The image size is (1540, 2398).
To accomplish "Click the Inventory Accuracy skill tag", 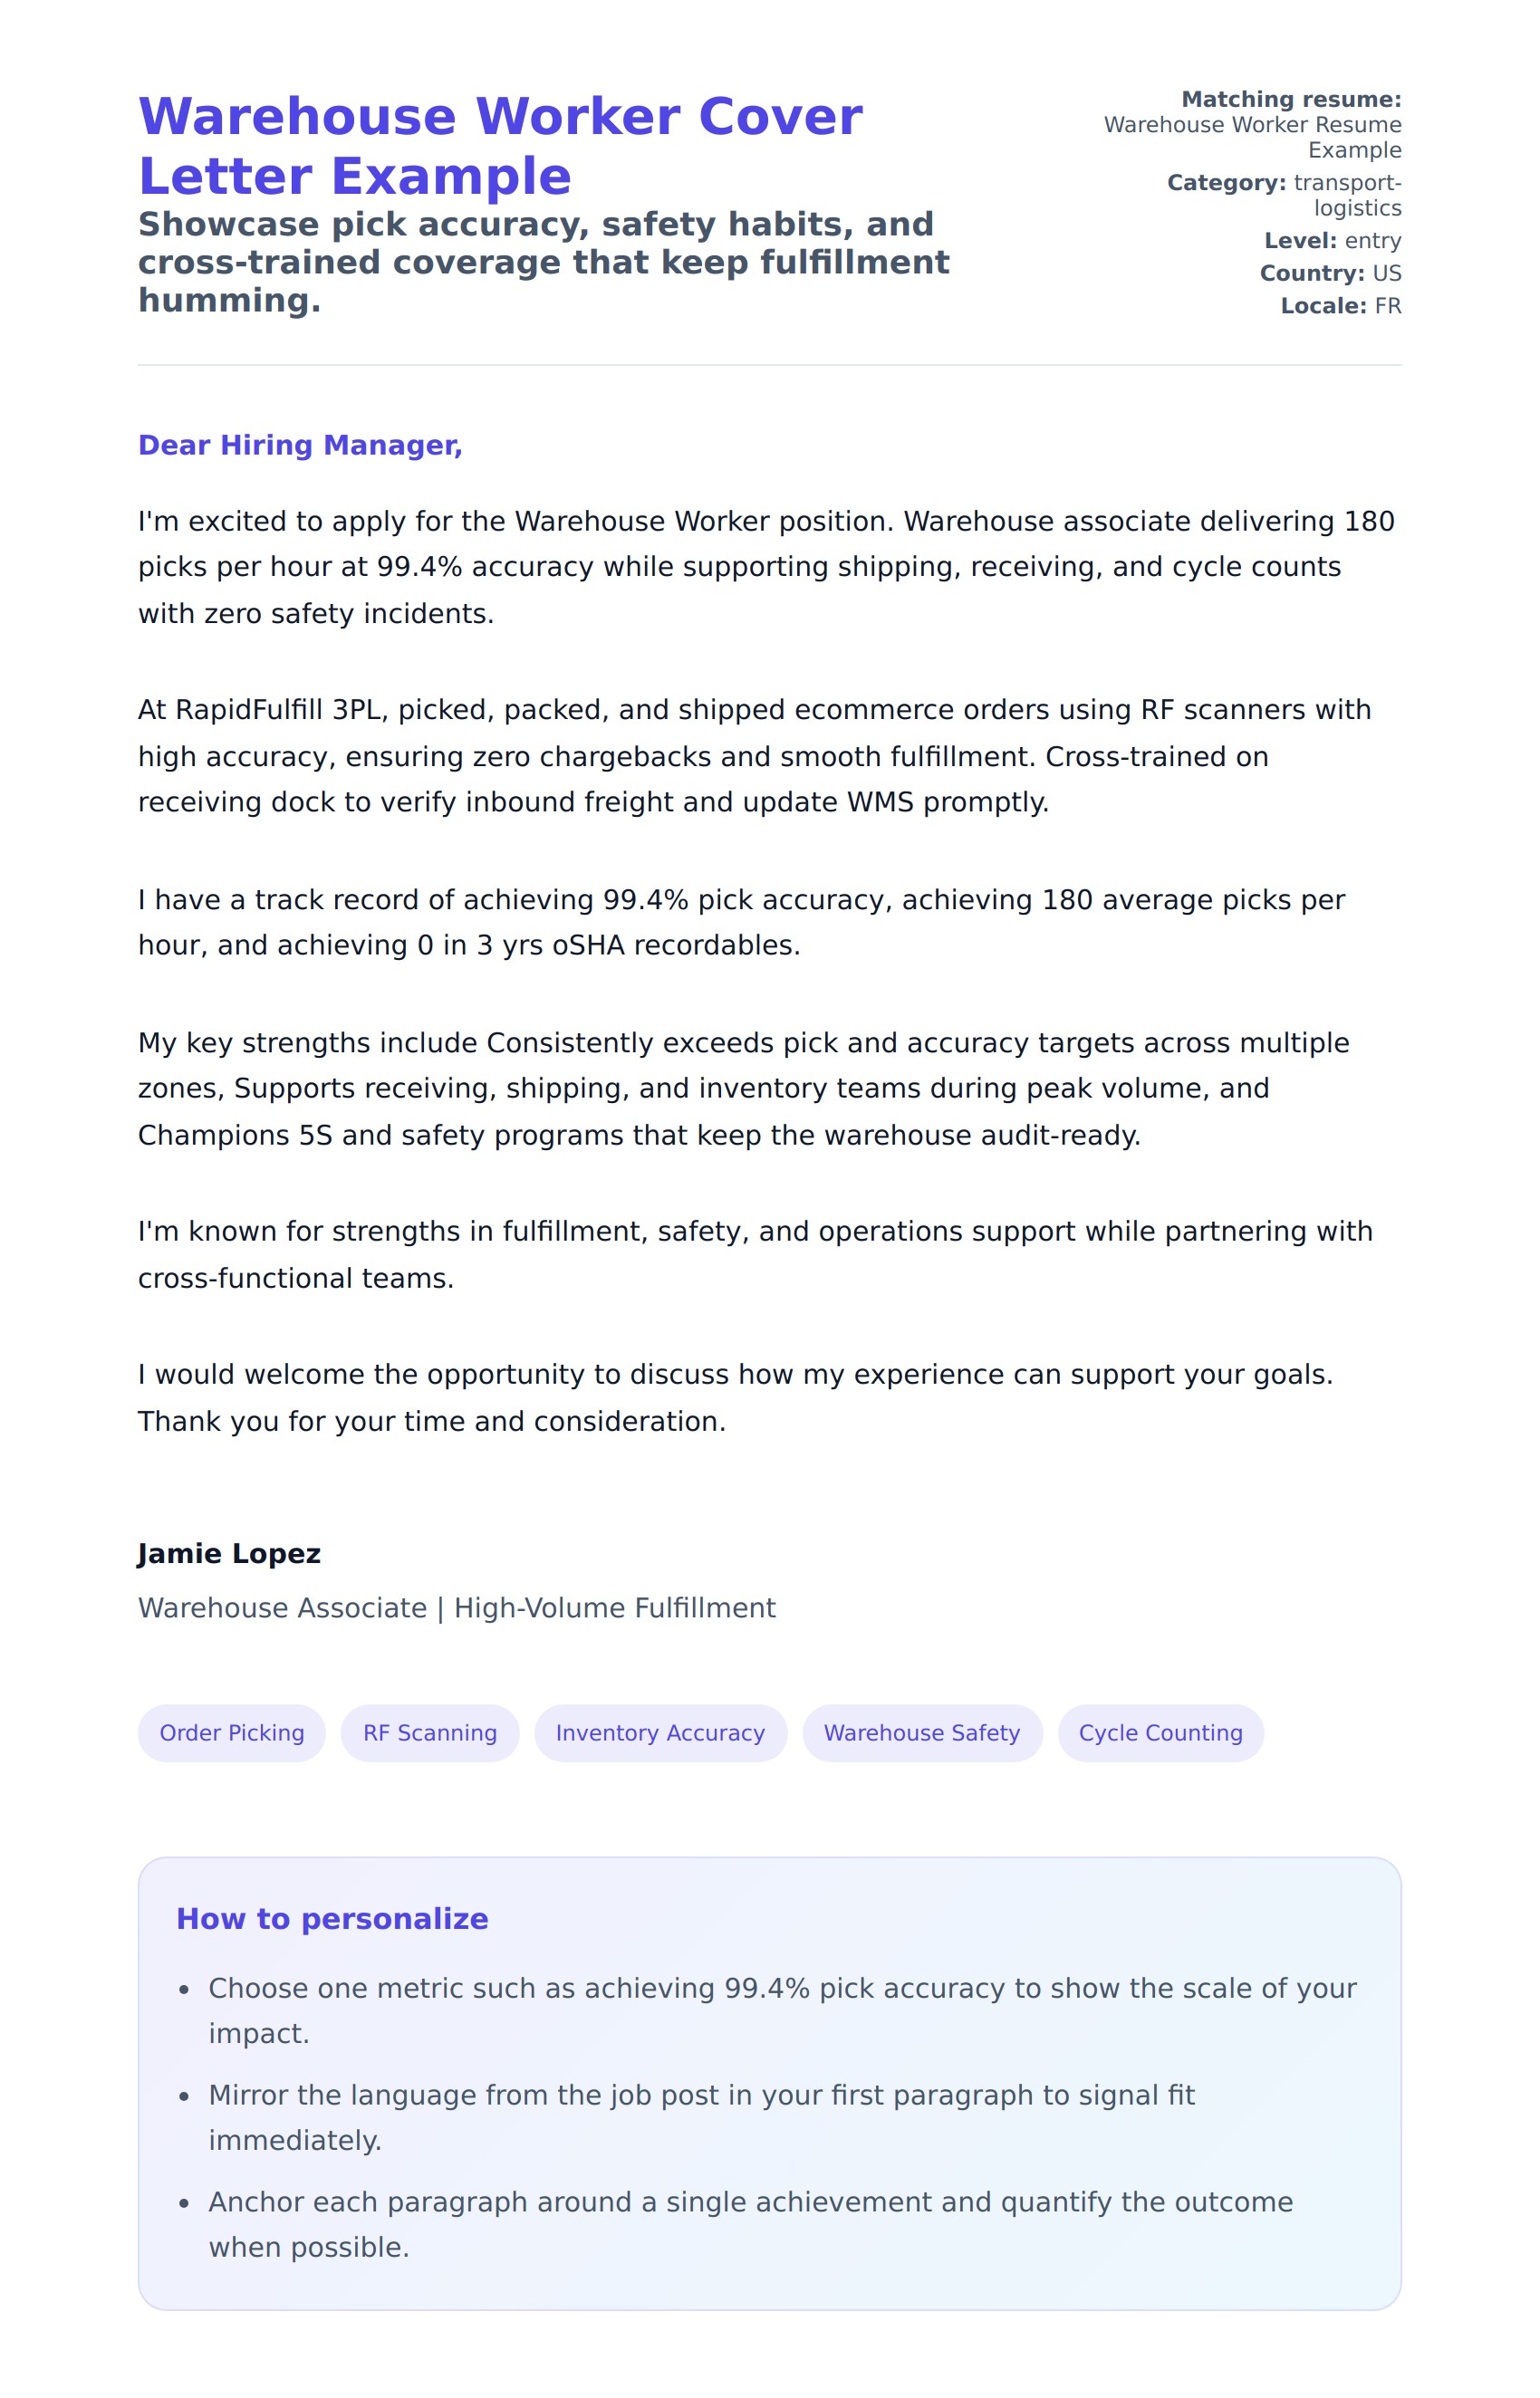I will pyautogui.click(x=660, y=1732).
